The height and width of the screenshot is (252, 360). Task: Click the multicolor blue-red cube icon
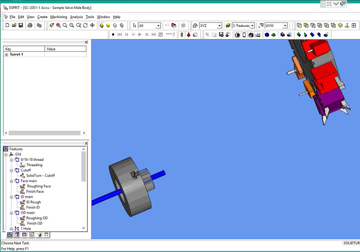(x=283, y=35)
